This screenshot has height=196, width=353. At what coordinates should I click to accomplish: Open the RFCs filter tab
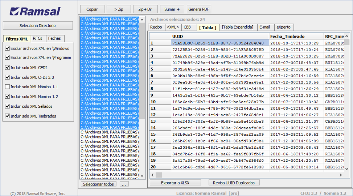pos(38,38)
